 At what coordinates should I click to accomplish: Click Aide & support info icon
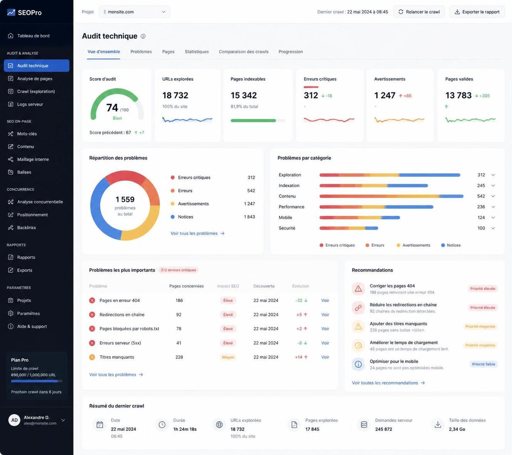click(11, 326)
